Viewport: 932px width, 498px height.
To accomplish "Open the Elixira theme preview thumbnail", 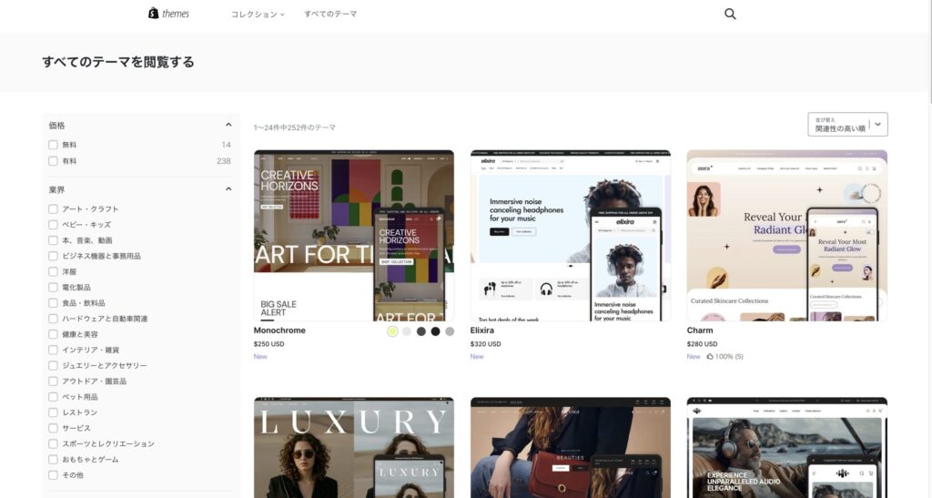I will (570, 235).
